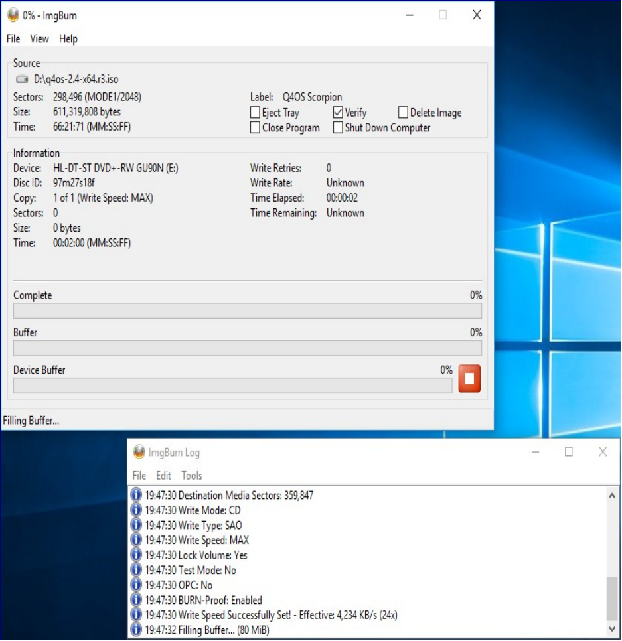Image resolution: width=622 pixels, height=641 pixels.
Task: Click the ImgBurn title bar flame icon
Action: pos(13,15)
